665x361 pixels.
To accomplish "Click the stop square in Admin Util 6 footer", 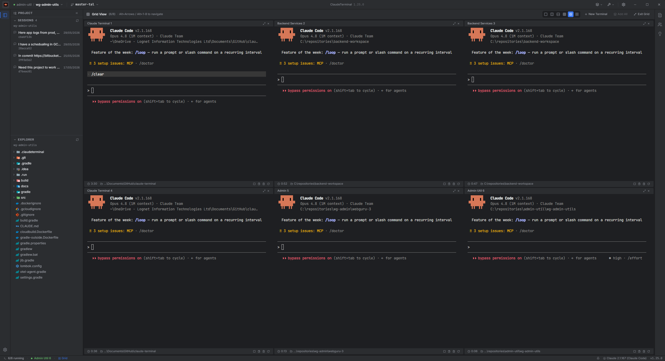I will tap(635, 351).
